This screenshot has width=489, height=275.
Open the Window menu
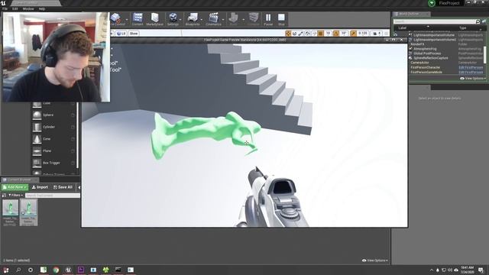[28, 8]
